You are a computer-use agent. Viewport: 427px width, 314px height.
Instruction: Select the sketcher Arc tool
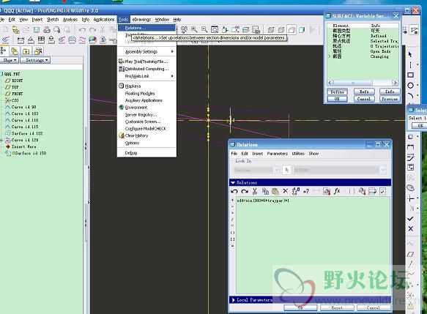pyautogui.click(x=410, y=95)
